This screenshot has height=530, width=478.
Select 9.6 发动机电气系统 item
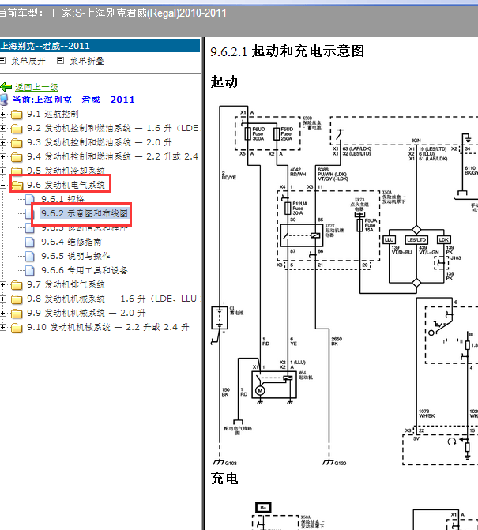click(66, 185)
